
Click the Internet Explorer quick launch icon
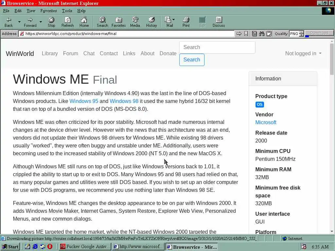point(35,246)
